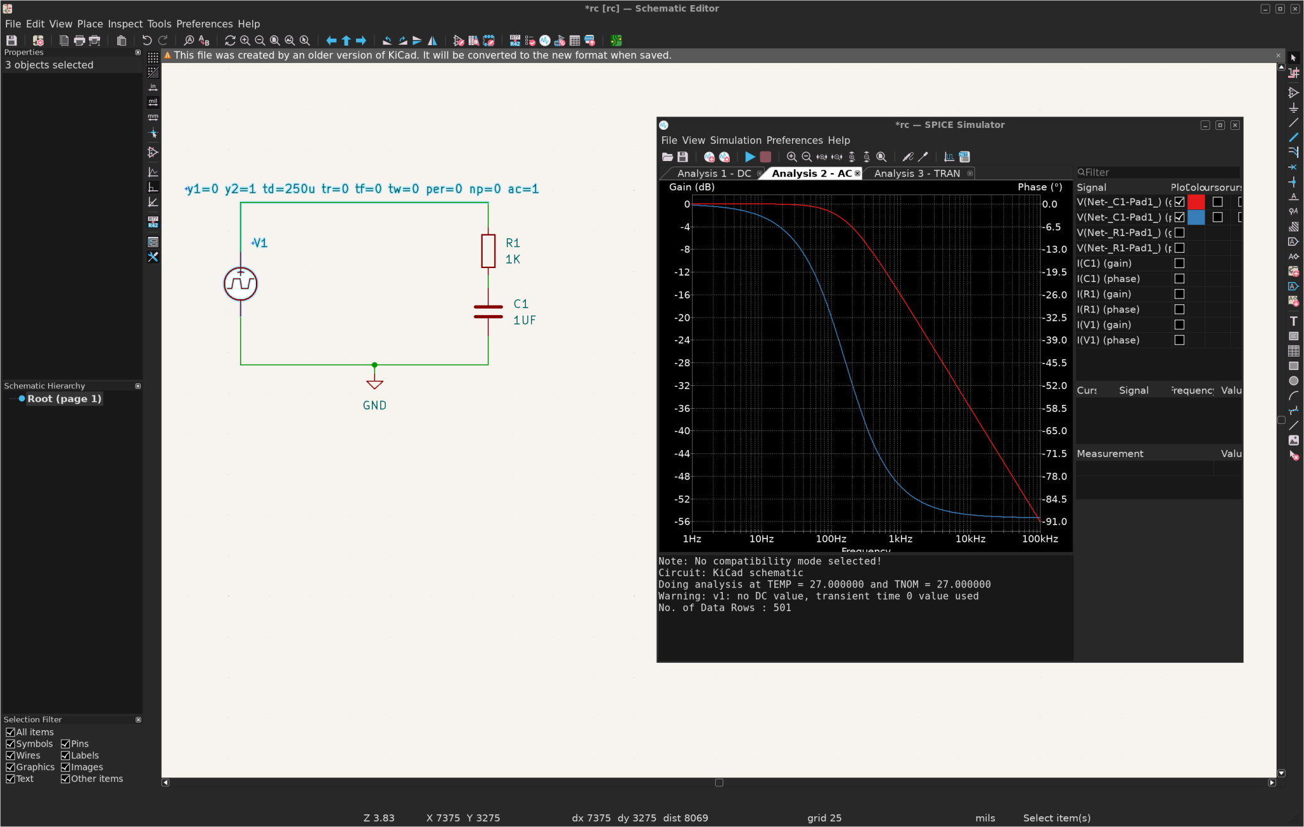Click the horizontal scrollbar thumb below the canvas

tap(719, 782)
